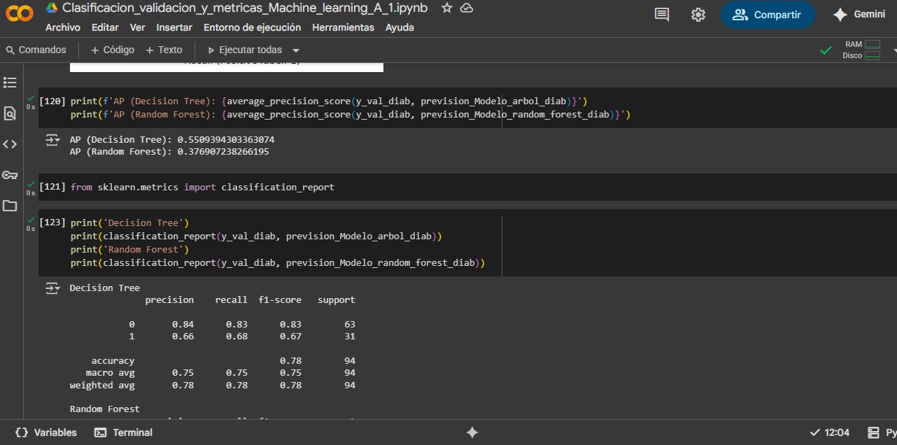The width and height of the screenshot is (897, 445).
Task: Open the Ayuda menu
Action: tap(400, 27)
